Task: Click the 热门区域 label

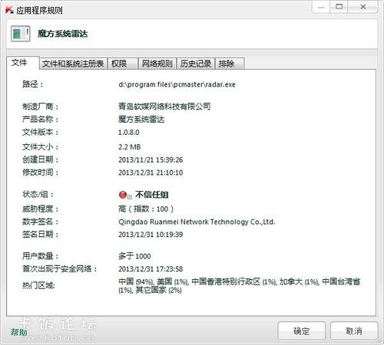Action: click(38, 285)
